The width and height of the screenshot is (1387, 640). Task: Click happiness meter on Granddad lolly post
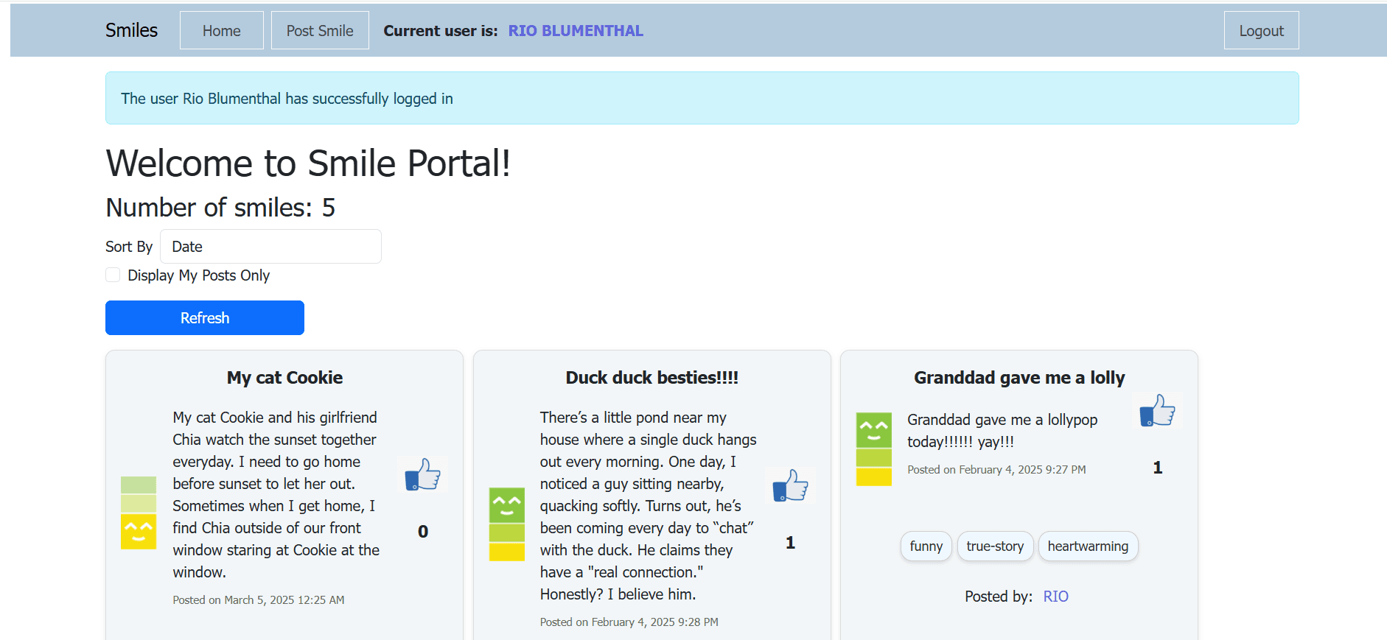point(874,449)
